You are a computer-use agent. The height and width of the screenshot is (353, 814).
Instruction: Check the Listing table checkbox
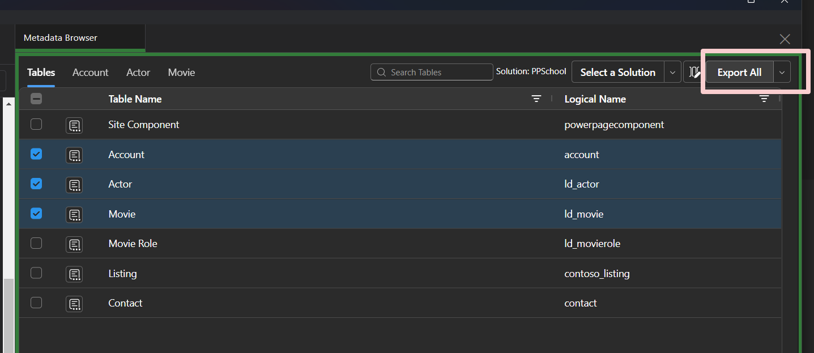pos(36,273)
